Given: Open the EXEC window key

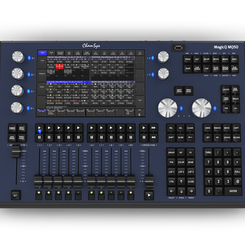Looking at the screenshot, I should (x=235, y=59).
